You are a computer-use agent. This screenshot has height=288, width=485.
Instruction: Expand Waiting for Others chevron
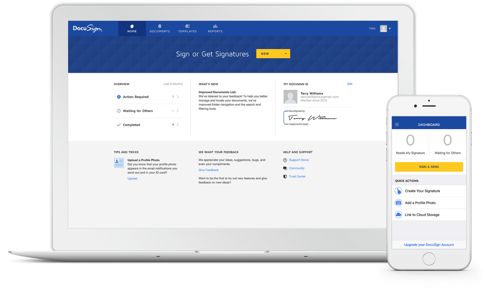tap(178, 111)
